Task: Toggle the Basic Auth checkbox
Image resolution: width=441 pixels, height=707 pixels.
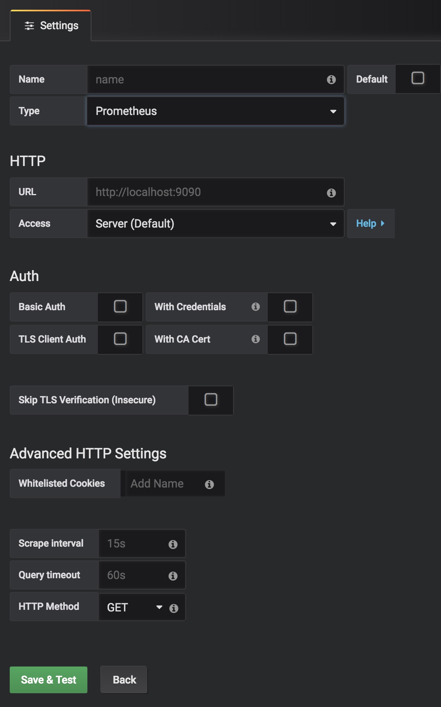Action: click(120, 307)
